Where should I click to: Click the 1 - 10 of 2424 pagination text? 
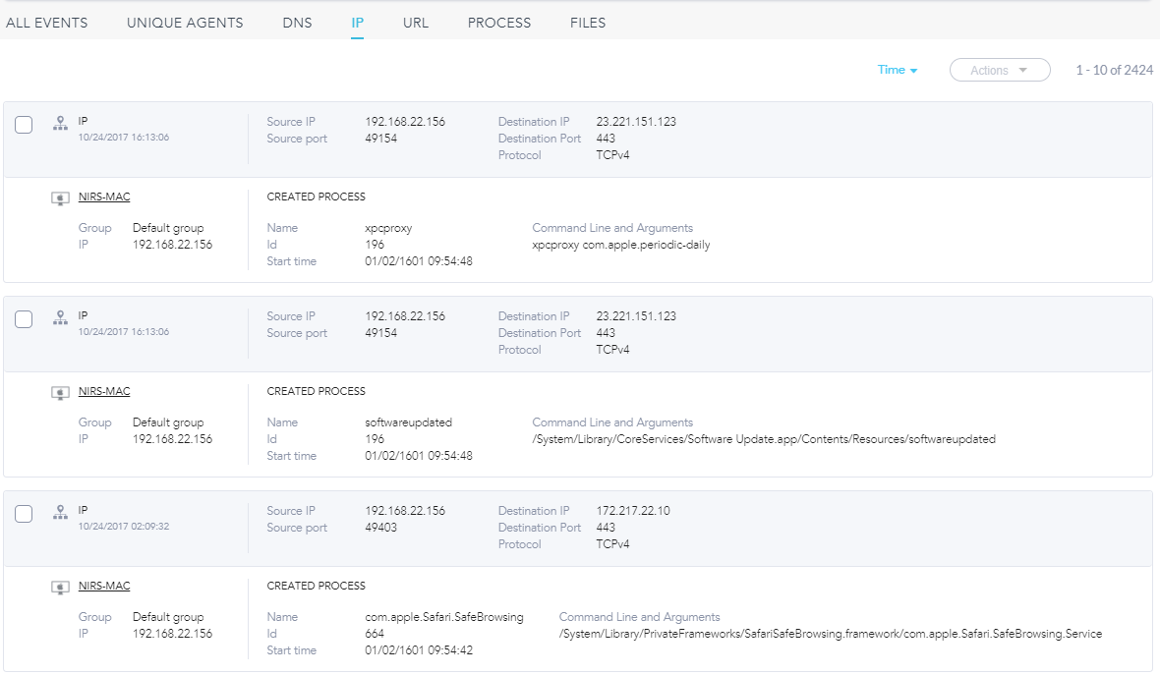coord(1114,70)
